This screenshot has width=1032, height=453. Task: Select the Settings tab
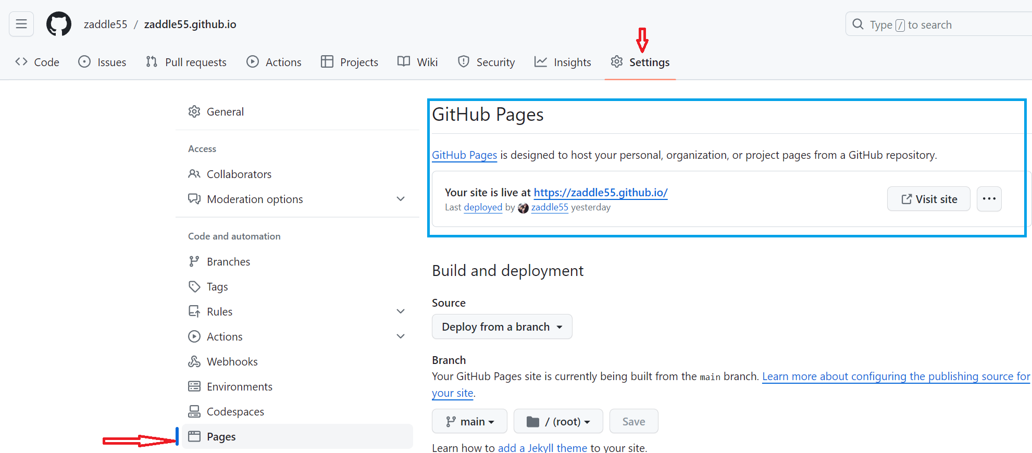[640, 62]
